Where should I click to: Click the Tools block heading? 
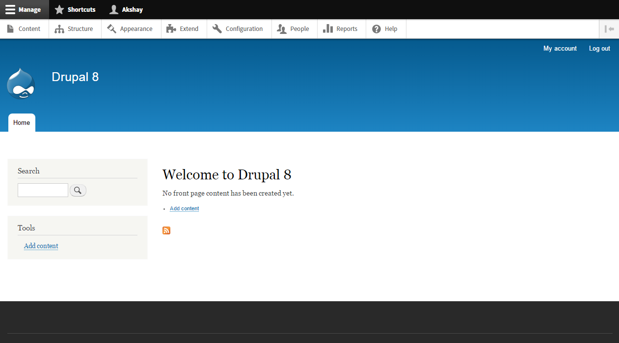coord(27,228)
